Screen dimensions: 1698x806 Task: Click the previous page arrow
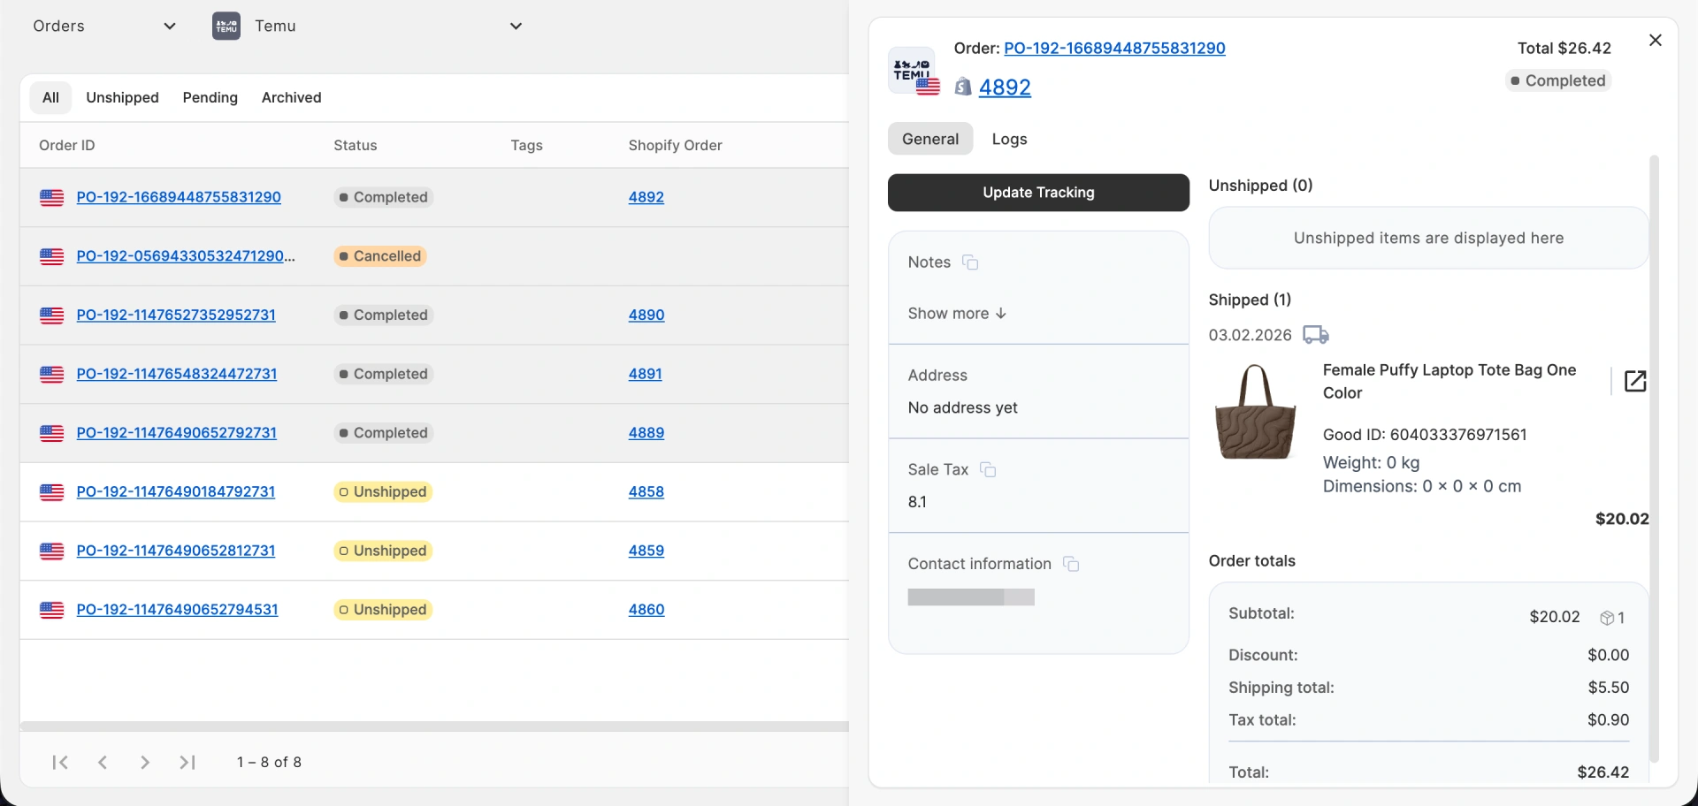pyautogui.click(x=103, y=762)
